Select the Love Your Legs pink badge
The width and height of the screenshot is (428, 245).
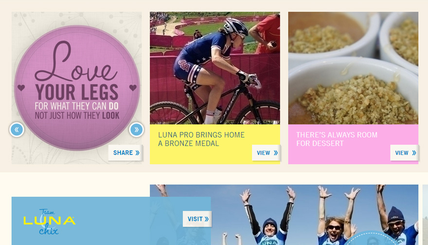click(77, 88)
